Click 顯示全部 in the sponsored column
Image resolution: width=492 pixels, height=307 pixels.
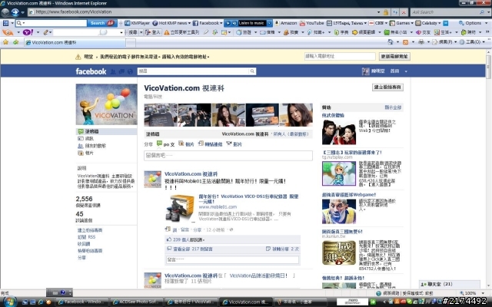tap(393, 107)
